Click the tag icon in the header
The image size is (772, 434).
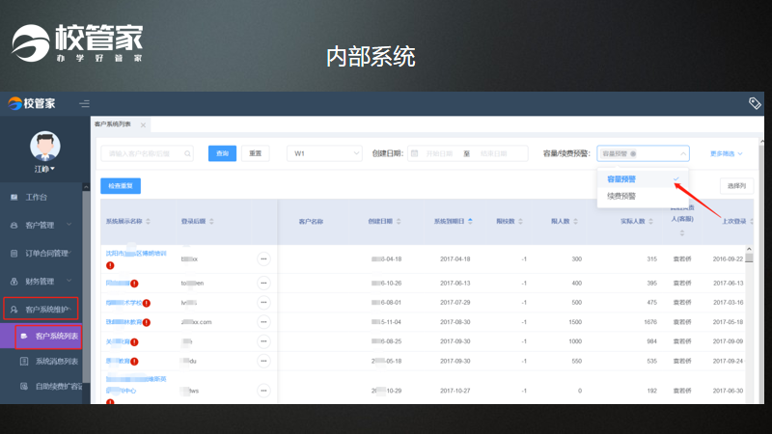click(755, 103)
